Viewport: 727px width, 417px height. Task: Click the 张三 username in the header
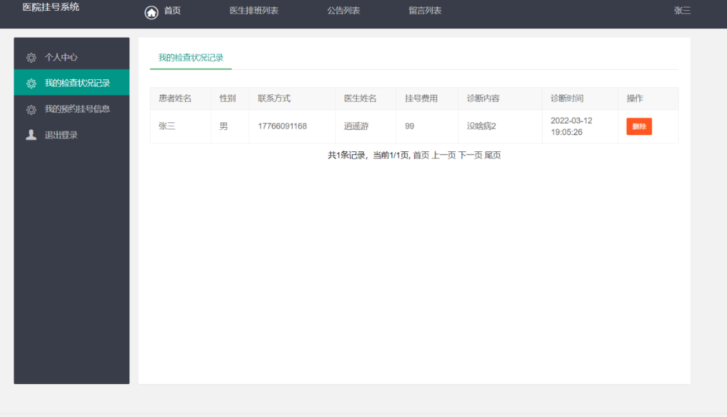click(x=682, y=11)
